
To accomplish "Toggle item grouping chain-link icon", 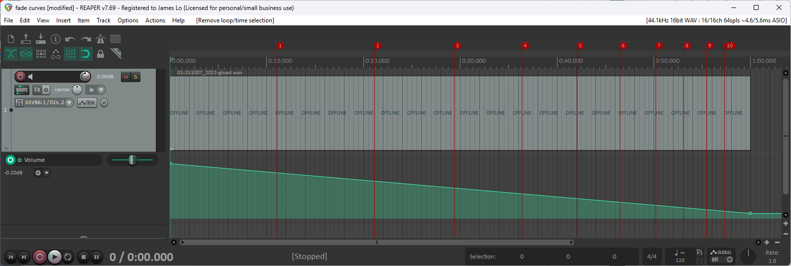I will point(26,54).
